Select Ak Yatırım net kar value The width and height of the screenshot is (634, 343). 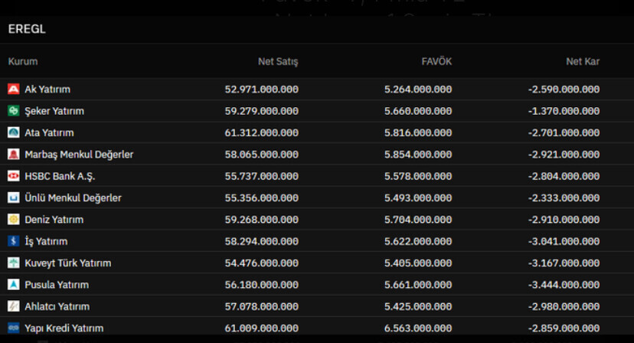[564, 90]
